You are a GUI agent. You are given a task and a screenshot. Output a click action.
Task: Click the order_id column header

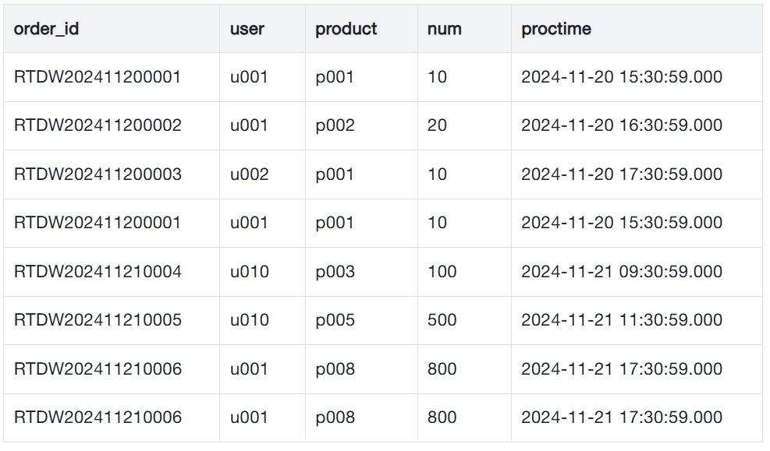[x=47, y=29]
